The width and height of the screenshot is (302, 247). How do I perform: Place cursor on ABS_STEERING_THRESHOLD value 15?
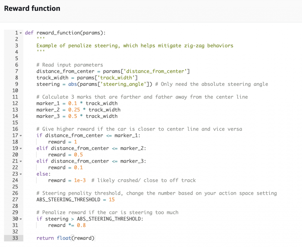click(x=112, y=200)
